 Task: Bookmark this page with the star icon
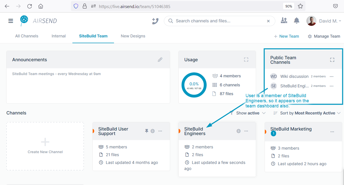click(300, 6)
